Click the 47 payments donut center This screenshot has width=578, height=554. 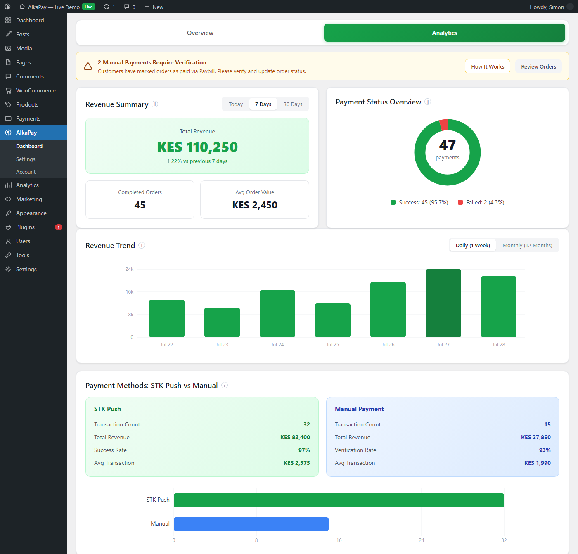point(448,150)
